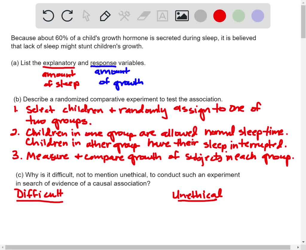Select the red color swatch
The image size is (306, 250).
pos(220,16)
